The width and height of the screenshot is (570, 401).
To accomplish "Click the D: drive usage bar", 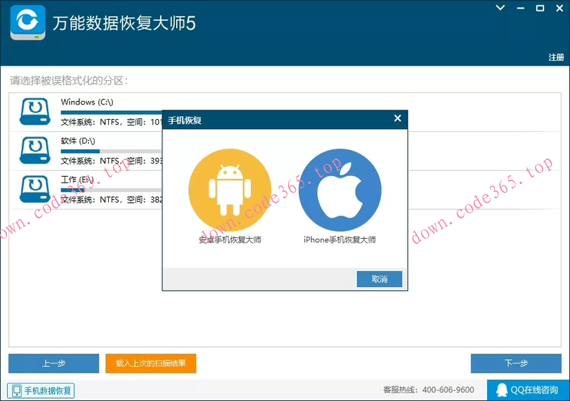I will pos(111,151).
